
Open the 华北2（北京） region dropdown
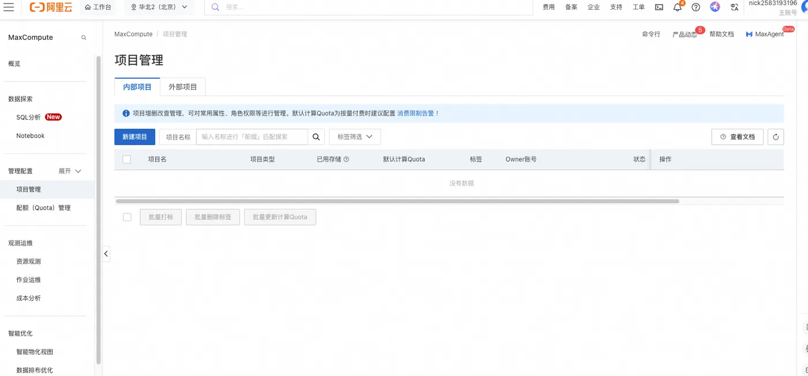pos(159,7)
